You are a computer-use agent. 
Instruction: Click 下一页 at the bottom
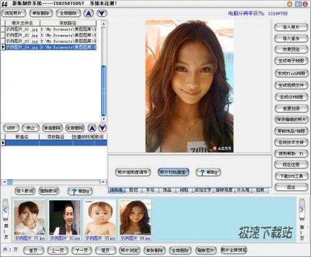coord(81,250)
